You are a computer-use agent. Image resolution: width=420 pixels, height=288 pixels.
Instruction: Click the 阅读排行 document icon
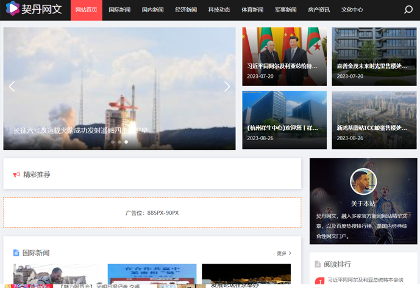pyautogui.click(x=318, y=264)
